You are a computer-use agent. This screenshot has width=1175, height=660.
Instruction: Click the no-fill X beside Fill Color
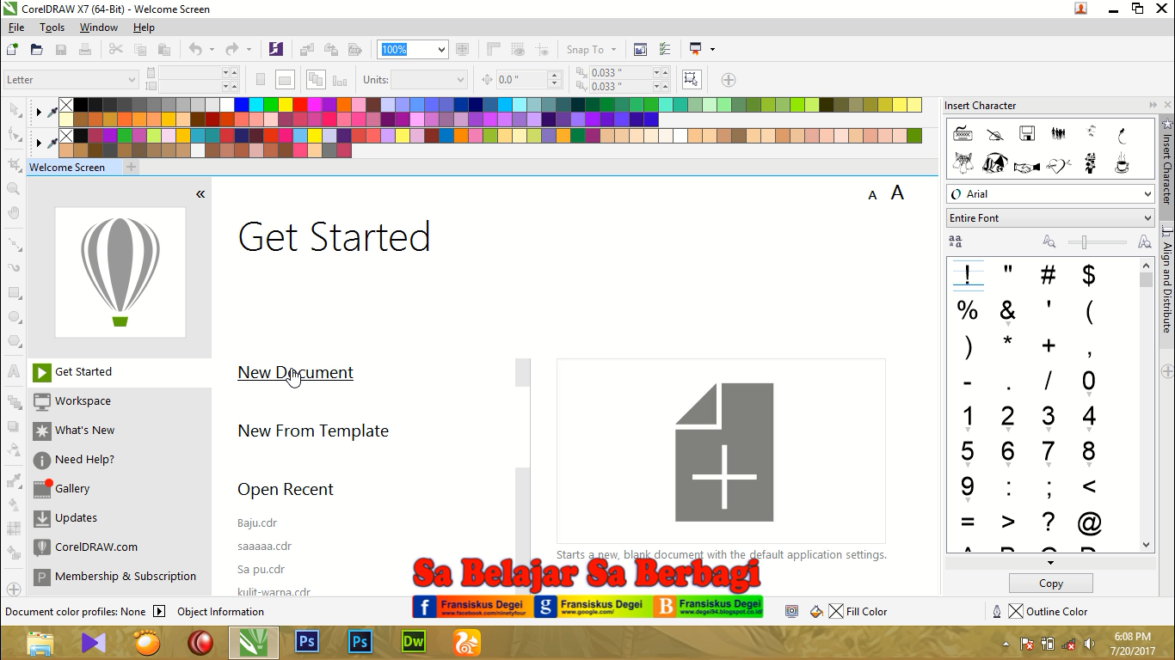click(836, 612)
